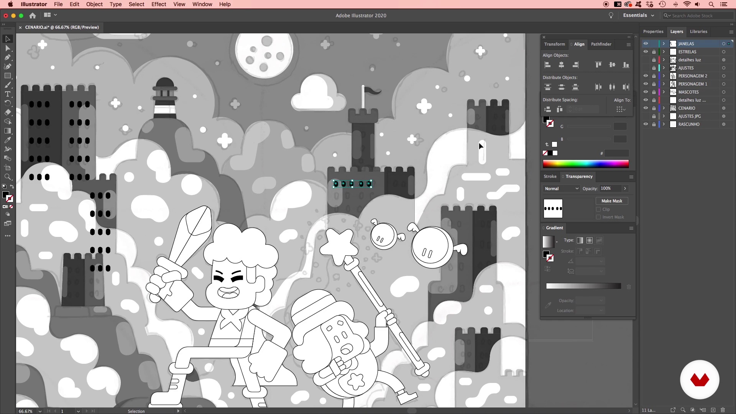Switch to the Libraries tab
736x414 pixels.
(698, 31)
